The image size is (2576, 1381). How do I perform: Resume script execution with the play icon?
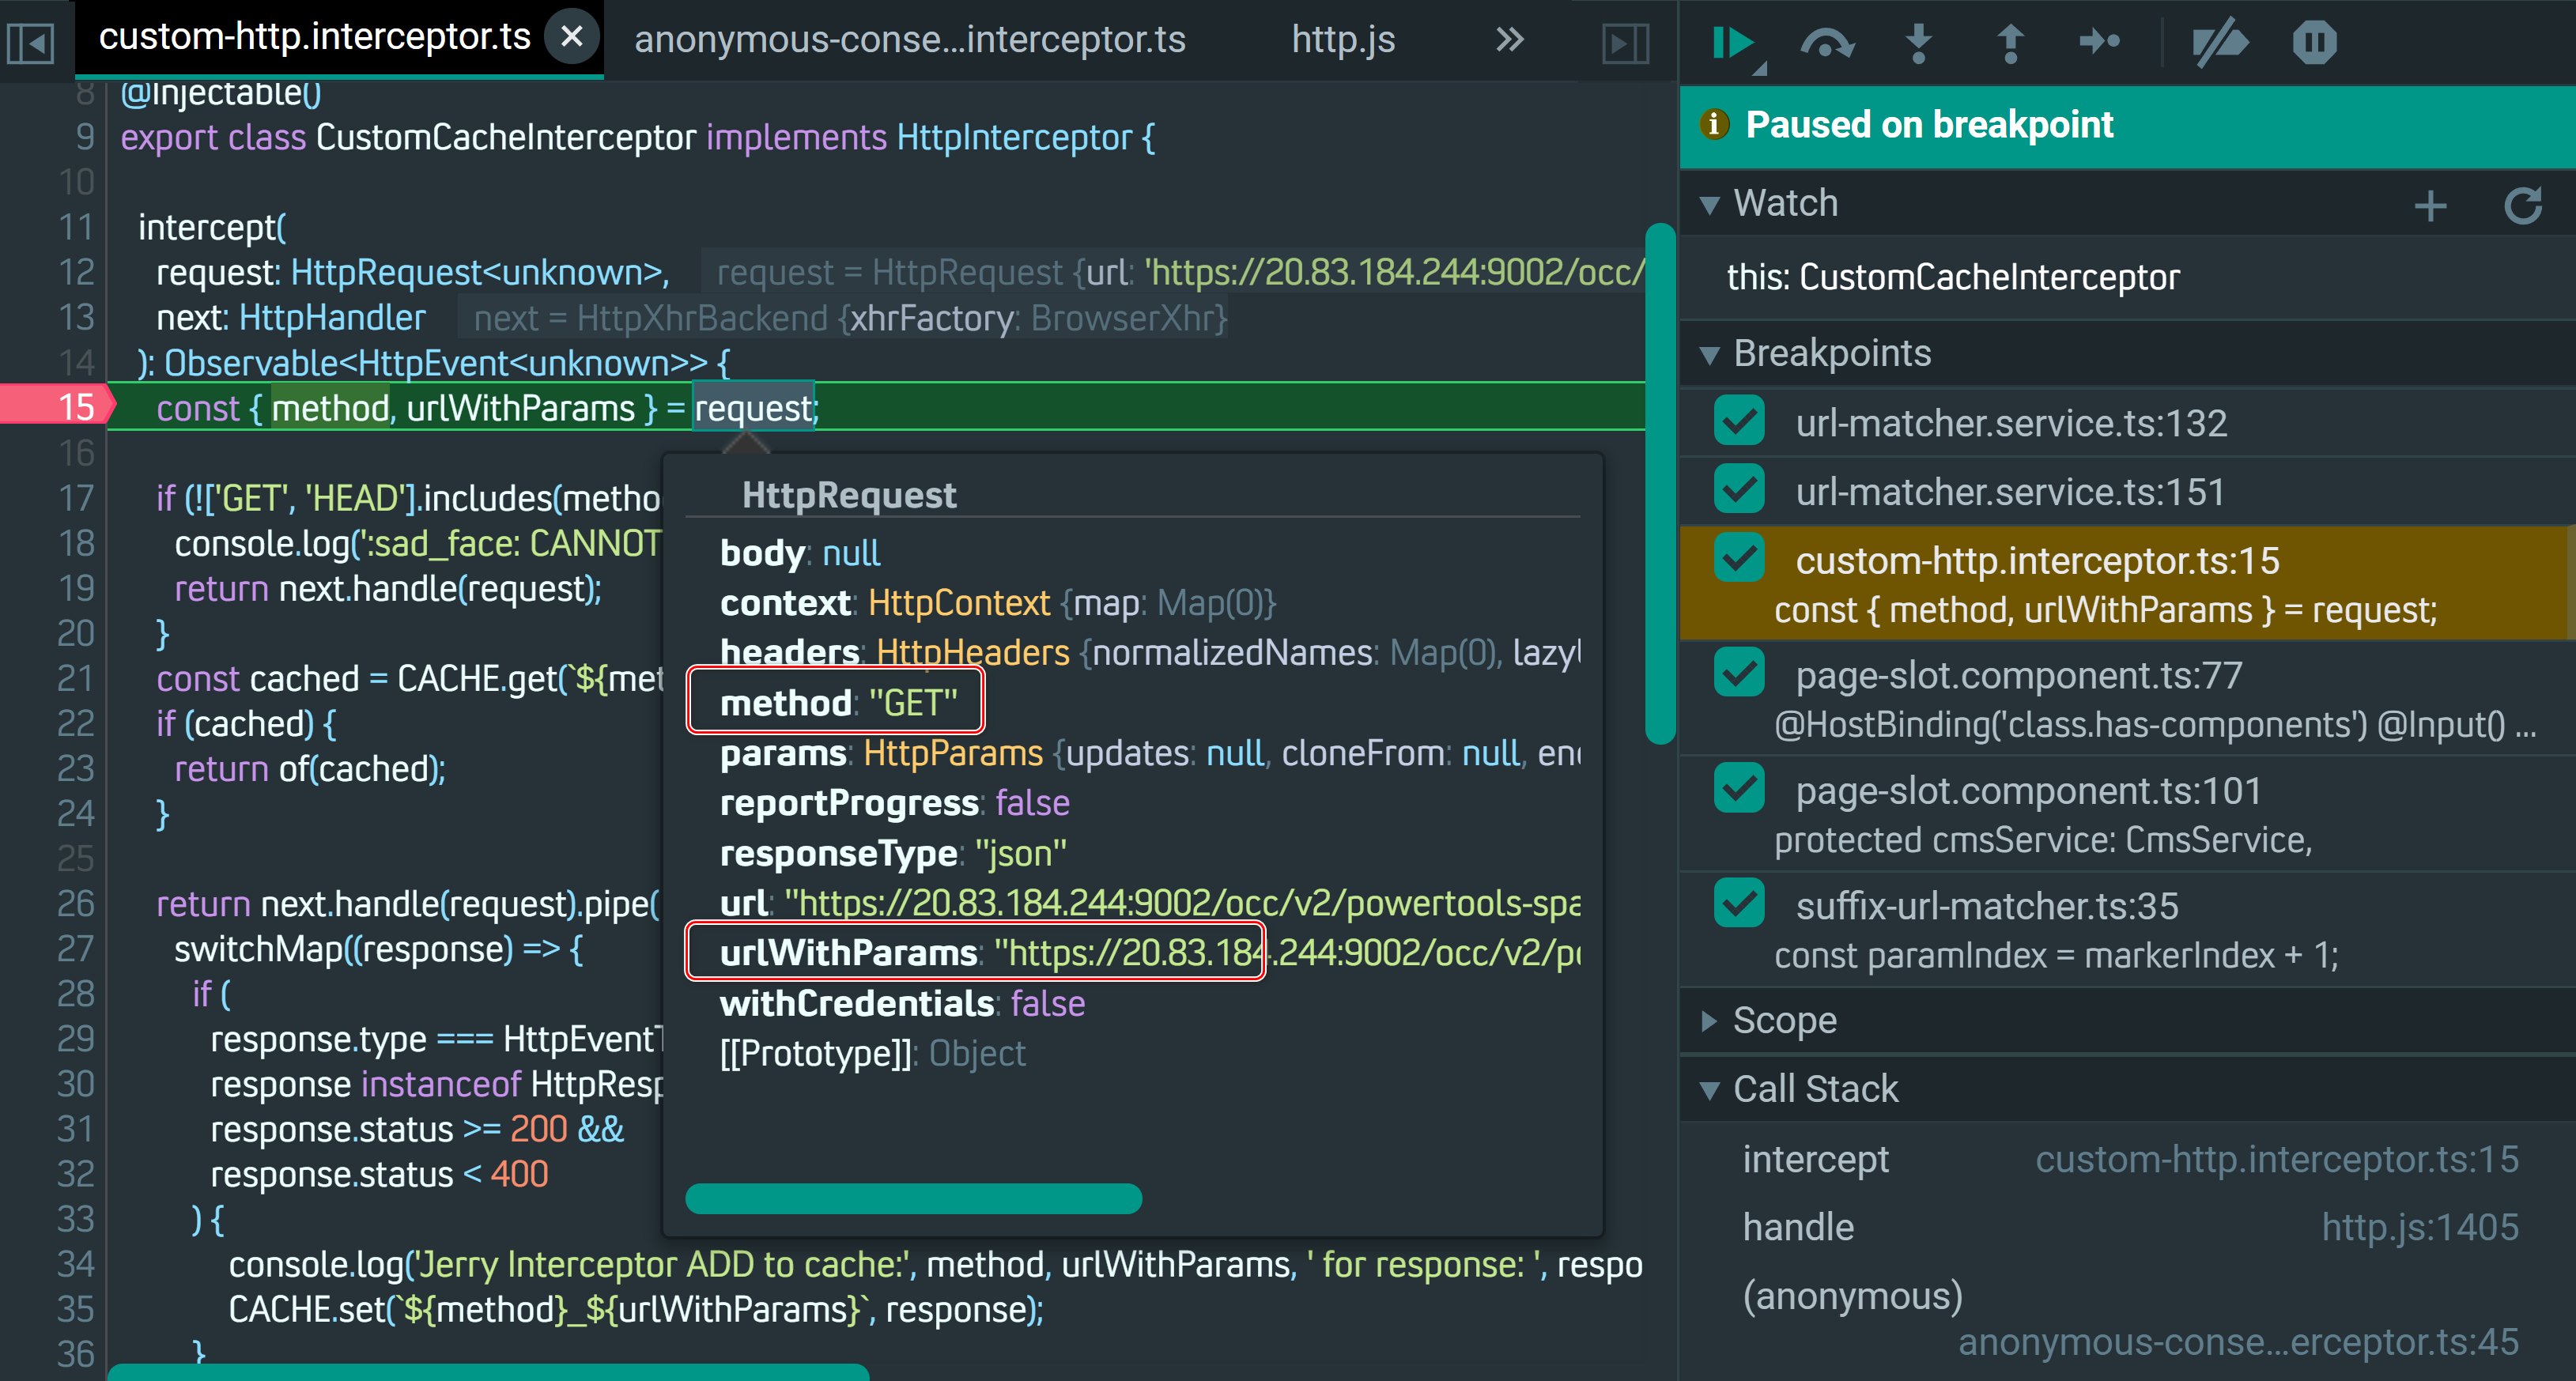1733,42
